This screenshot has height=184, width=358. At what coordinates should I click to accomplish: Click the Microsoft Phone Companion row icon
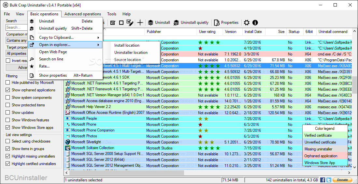[67, 130]
